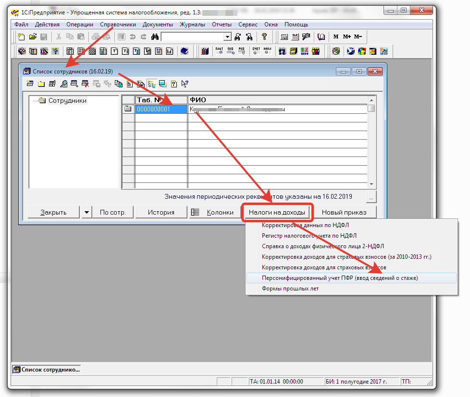Click the ПЛАТ payment order icon
This screenshot has height=397, width=470.
coord(219,51)
